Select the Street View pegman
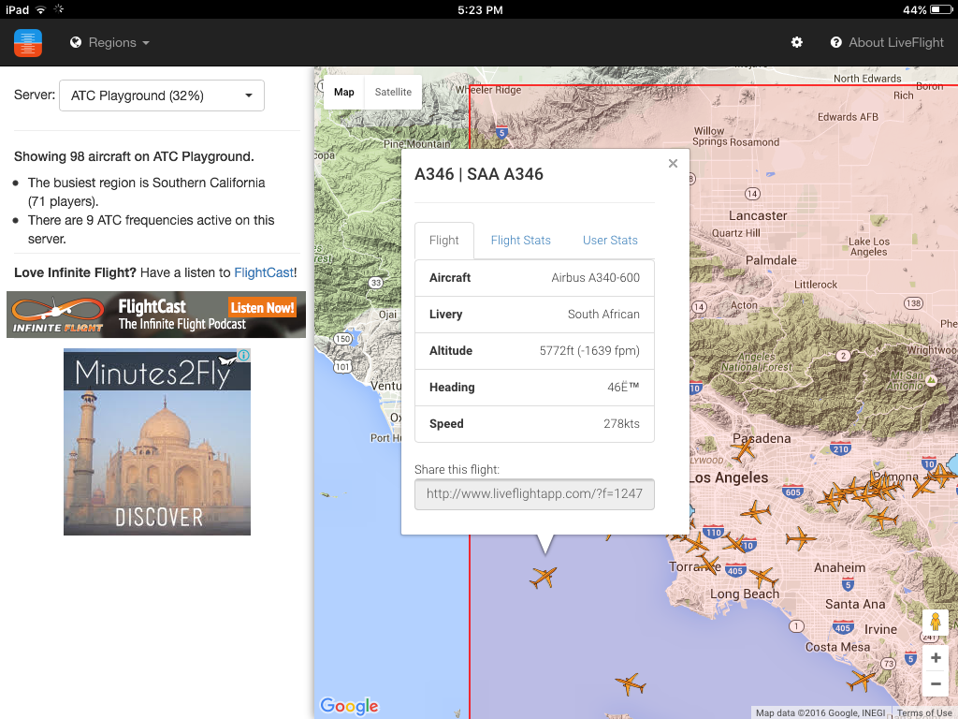 (936, 623)
